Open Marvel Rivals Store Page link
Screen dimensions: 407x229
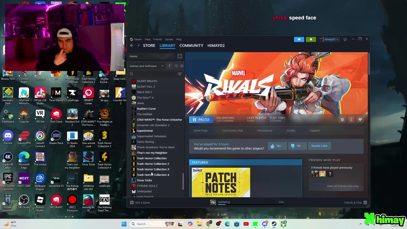tap(201, 130)
